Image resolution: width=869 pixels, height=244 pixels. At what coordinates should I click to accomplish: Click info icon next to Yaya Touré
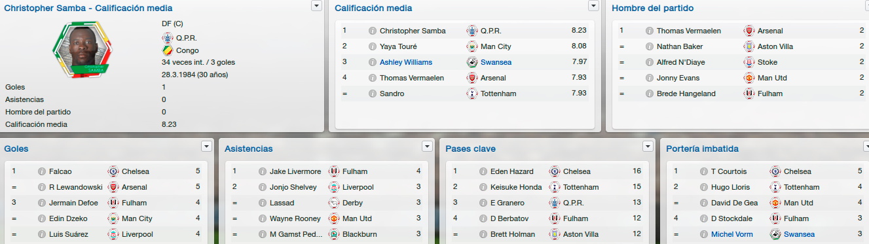[372, 46]
